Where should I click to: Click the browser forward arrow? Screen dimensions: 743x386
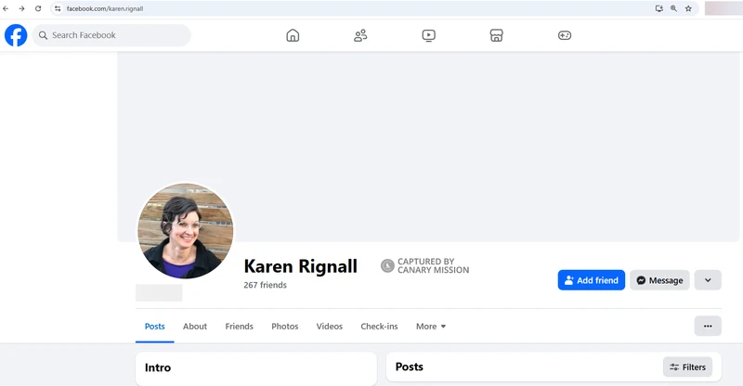pyautogui.click(x=21, y=8)
